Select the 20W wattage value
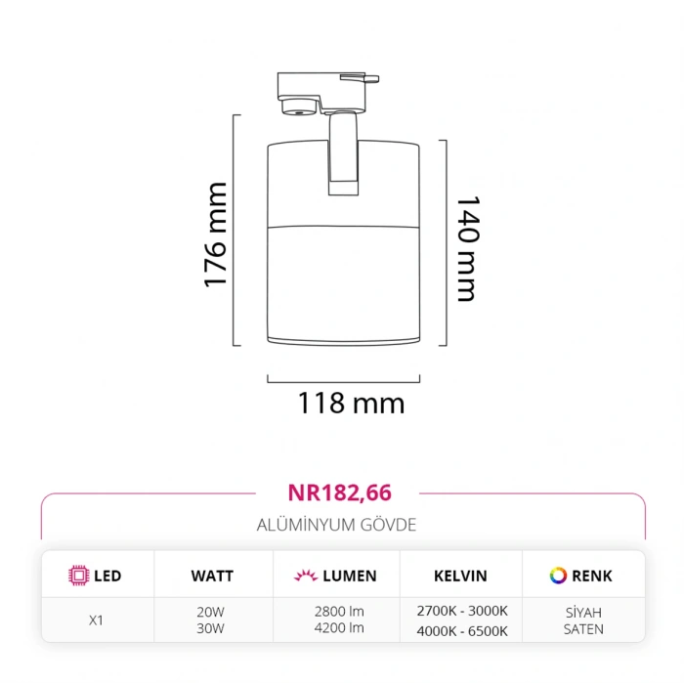Screen dimensions: 684x684 tap(211, 610)
